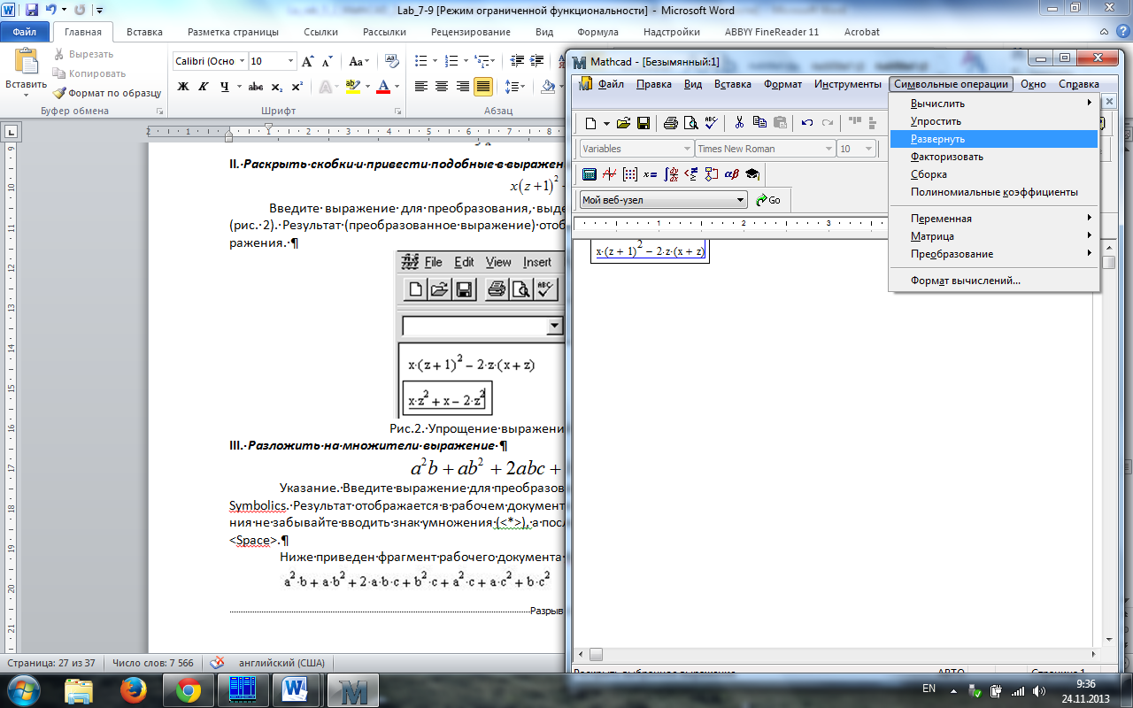Open the Calculator palette in Mathcad
1133x708 pixels.
[589, 173]
